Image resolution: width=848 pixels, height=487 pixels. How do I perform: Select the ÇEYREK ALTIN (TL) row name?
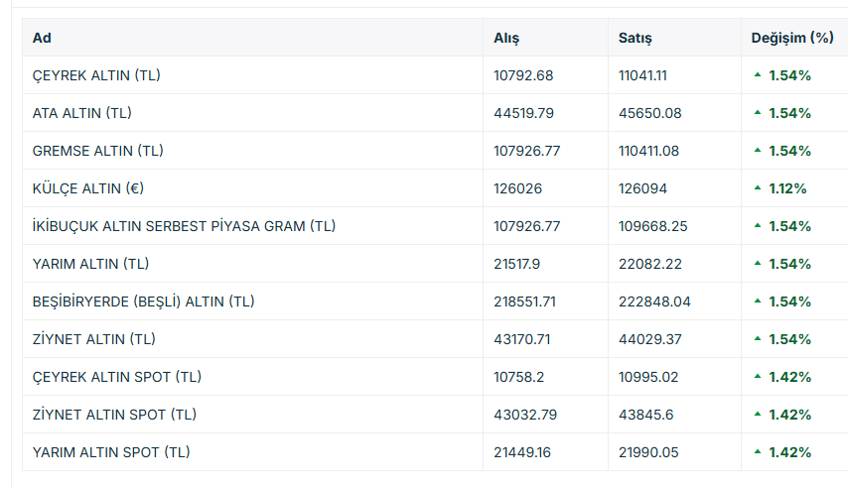[96, 75]
